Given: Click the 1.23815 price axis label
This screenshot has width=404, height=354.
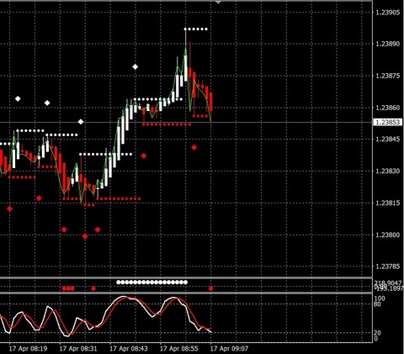Looking at the screenshot, I should click(x=388, y=203).
